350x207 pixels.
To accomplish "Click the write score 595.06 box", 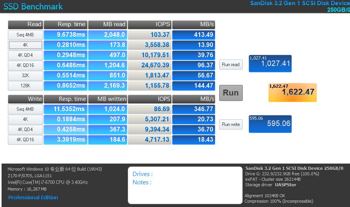I will pyautogui.click(x=270, y=124).
